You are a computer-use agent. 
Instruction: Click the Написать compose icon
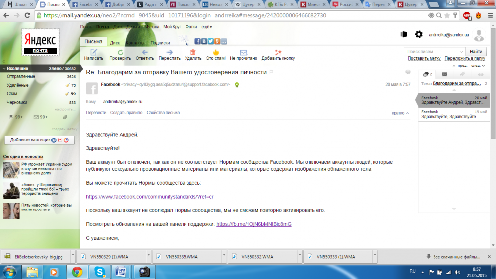[x=93, y=52]
